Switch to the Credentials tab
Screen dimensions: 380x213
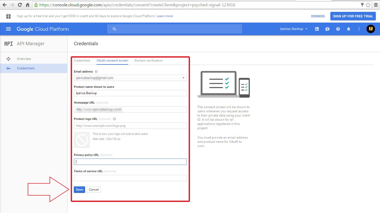pos(82,60)
